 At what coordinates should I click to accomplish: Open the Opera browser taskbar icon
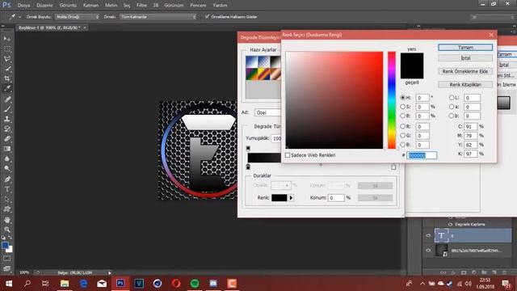coord(176,283)
